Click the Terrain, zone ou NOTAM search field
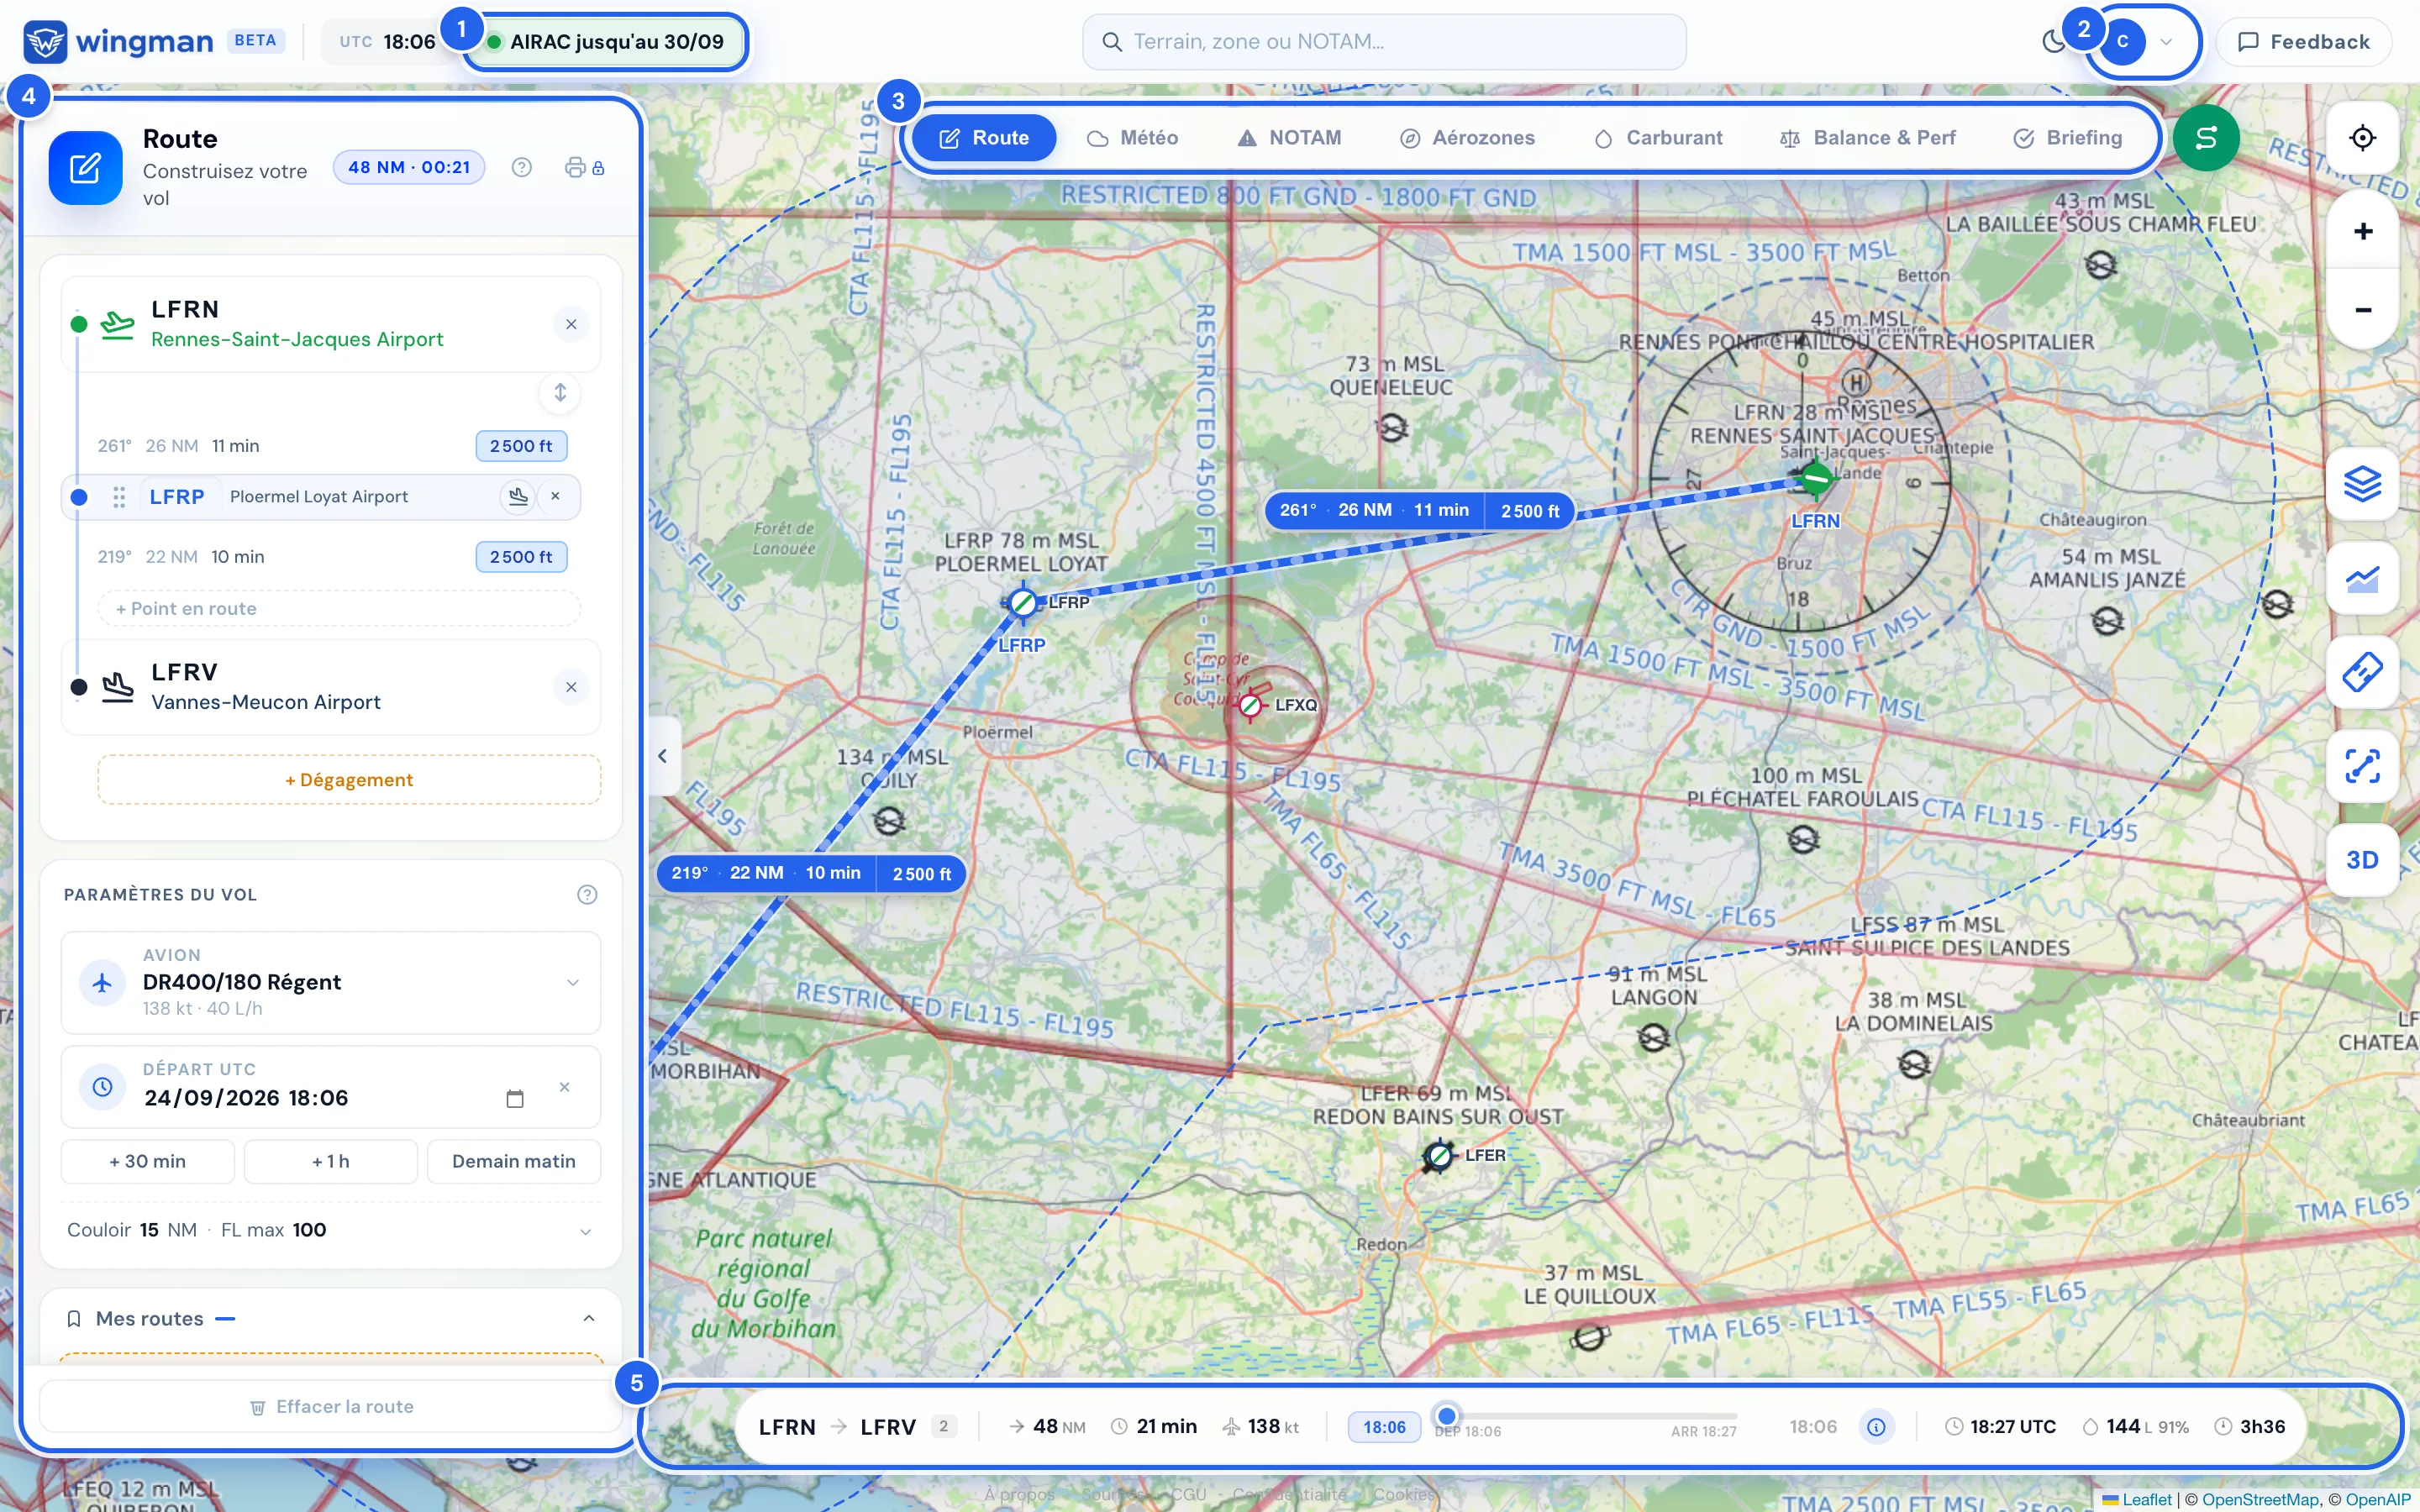 pos(1384,42)
